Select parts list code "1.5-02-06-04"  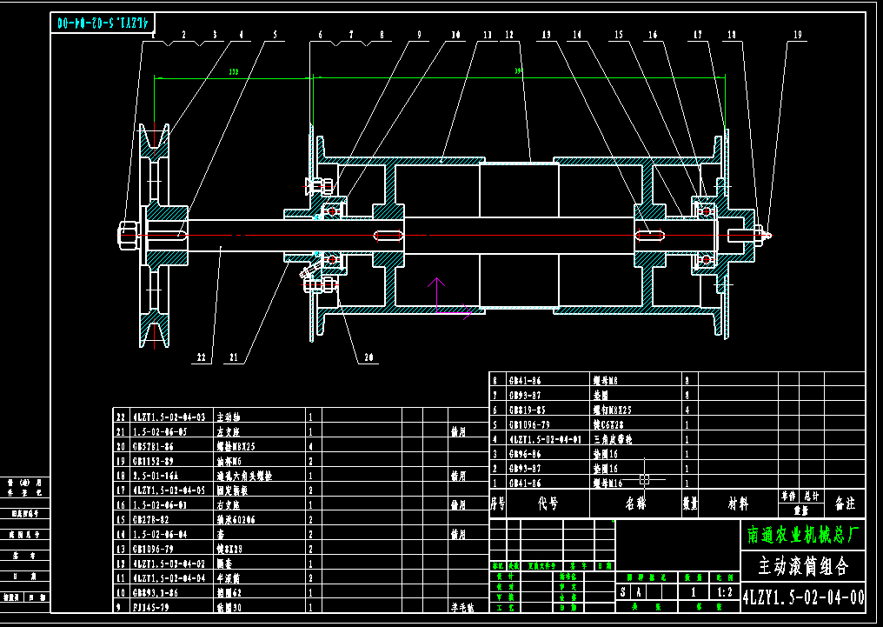coord(159,535)
